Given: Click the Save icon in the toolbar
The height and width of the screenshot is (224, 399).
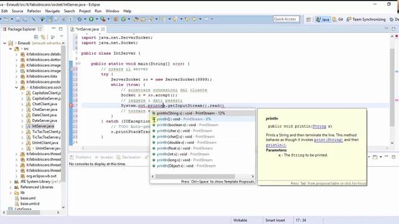Looking at the screenshot, I should pyautogui.click(x=18, y=19).
